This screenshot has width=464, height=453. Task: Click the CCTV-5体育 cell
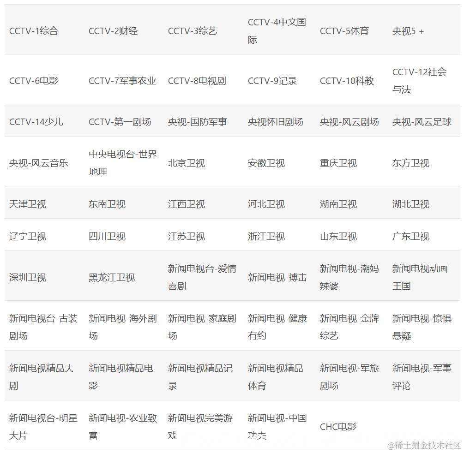pos(344,31)
